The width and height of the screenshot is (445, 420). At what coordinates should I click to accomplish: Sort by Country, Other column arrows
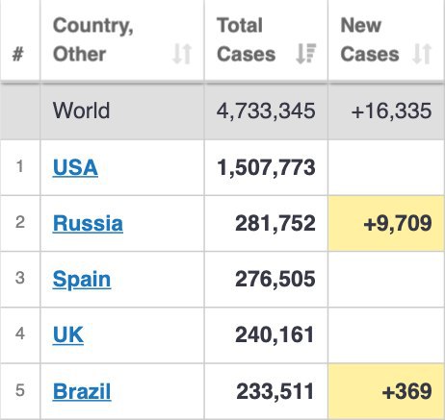(x=182, y=54)
